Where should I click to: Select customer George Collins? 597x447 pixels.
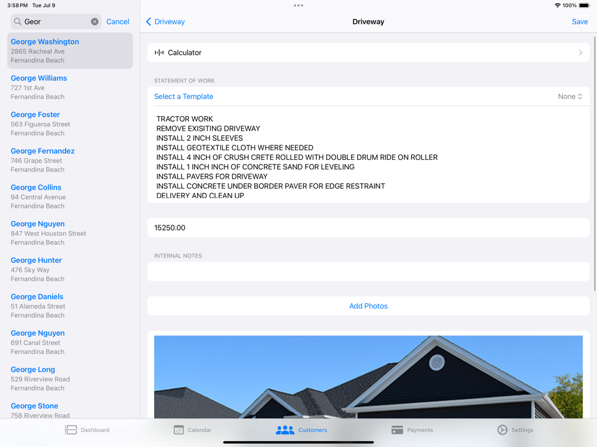(70, 197)
